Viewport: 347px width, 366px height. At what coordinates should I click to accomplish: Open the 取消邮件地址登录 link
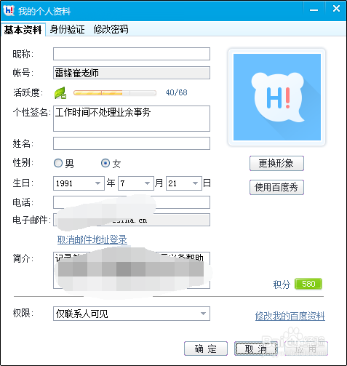pyautogui.click(x=92, y=239)
